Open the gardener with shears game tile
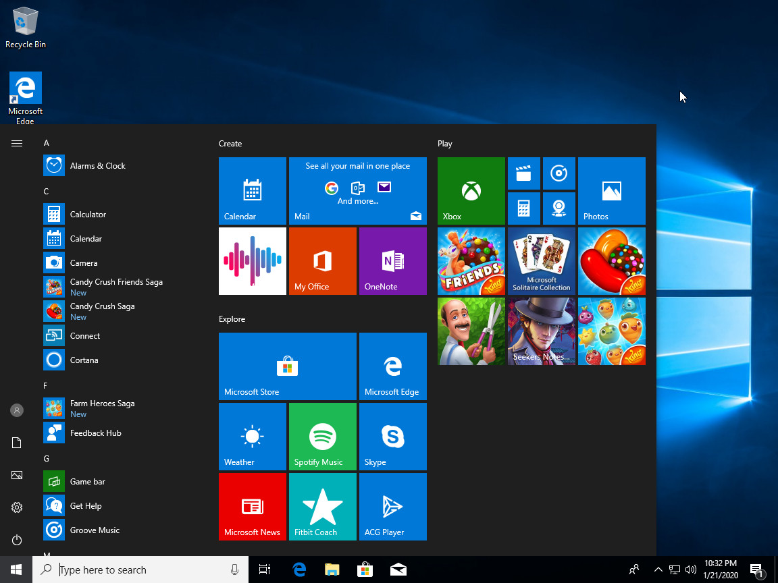778x583 pixels. pos(471,331)
